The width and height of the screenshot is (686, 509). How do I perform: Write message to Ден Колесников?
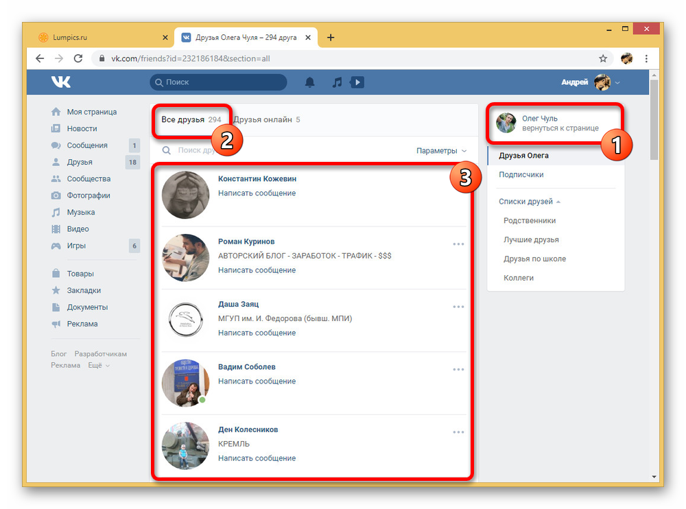pos(257,458)
